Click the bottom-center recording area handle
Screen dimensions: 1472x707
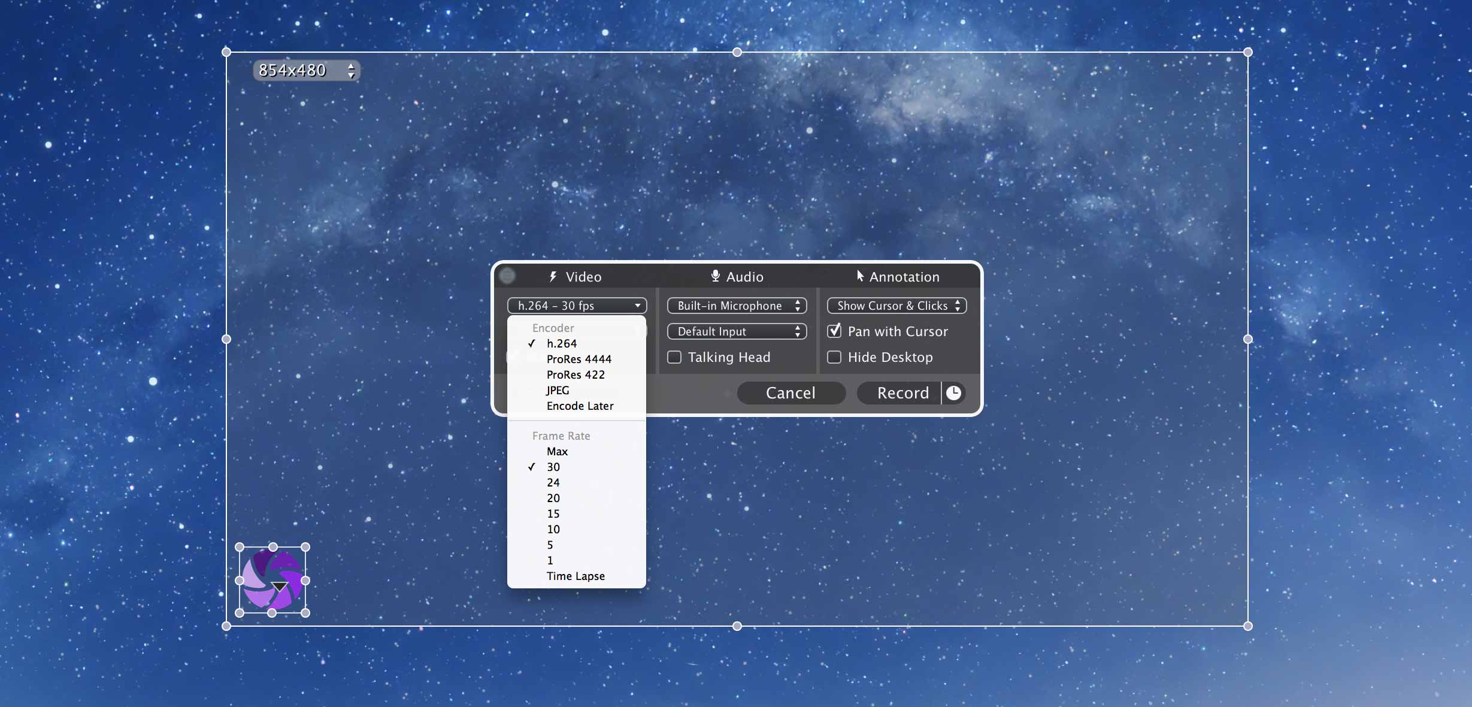pyautogui.click(x=737, y=626)
